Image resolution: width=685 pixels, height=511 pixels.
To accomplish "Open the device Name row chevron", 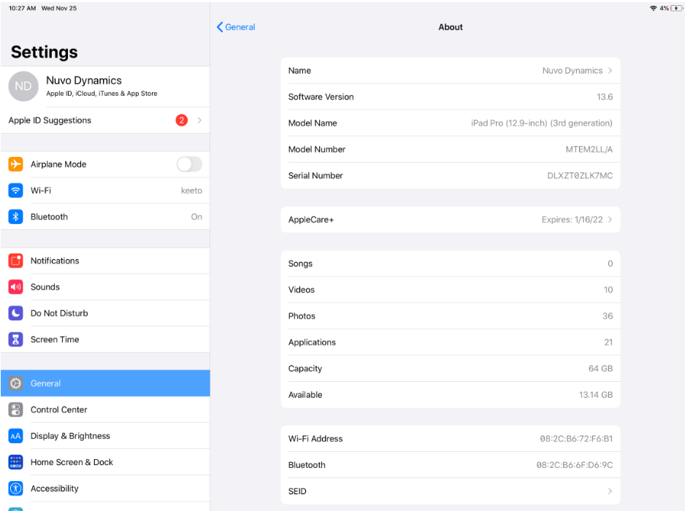I will pyautogui.click(x=611, y=71).
